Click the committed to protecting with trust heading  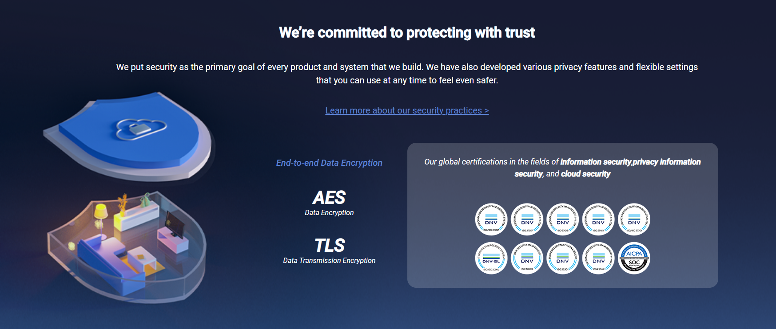[407, 32]
